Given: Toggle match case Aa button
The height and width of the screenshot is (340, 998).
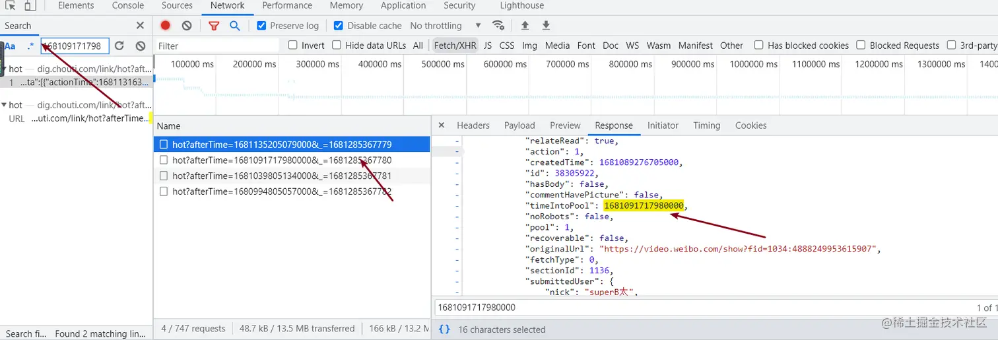Looking at the screenshot, I should click(x=10, y=46).
